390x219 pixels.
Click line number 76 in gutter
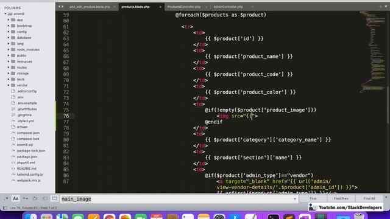point(66,116)
